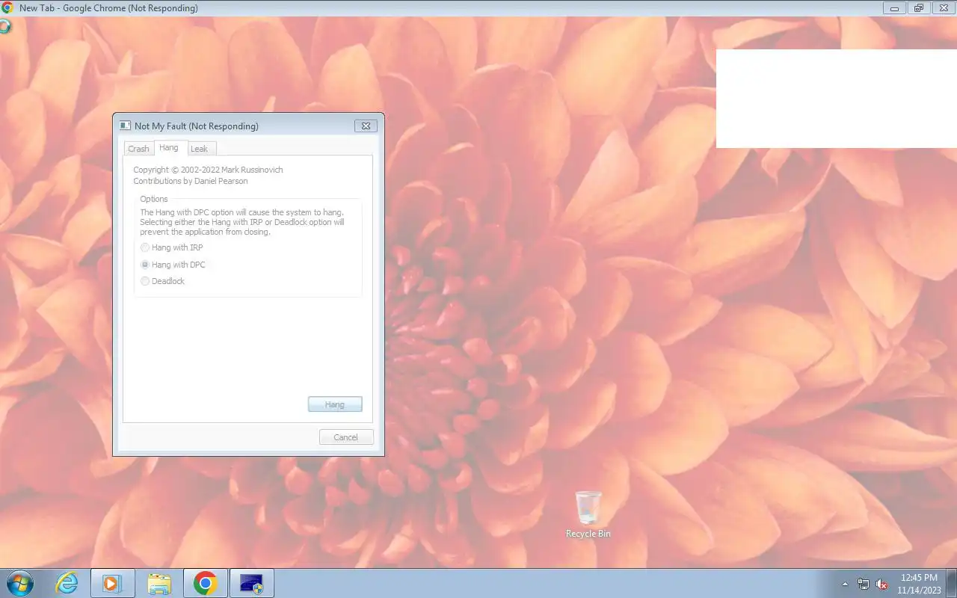Restore down the Google Chrome window

[x=919, y=8]
